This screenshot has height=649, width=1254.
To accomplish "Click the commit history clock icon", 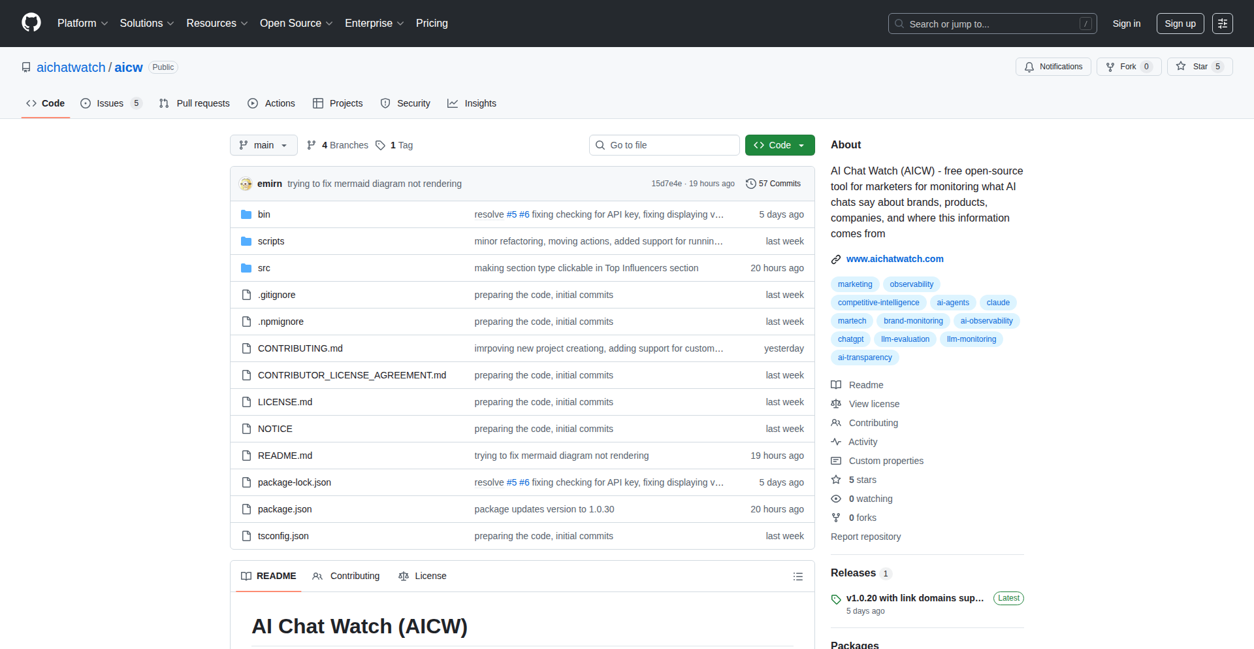I will [751, 184].
